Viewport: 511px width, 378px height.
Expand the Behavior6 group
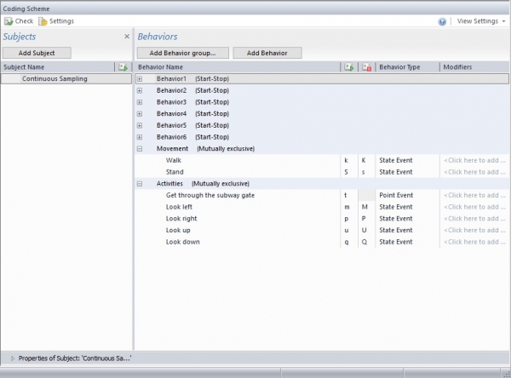pos(140,137)
